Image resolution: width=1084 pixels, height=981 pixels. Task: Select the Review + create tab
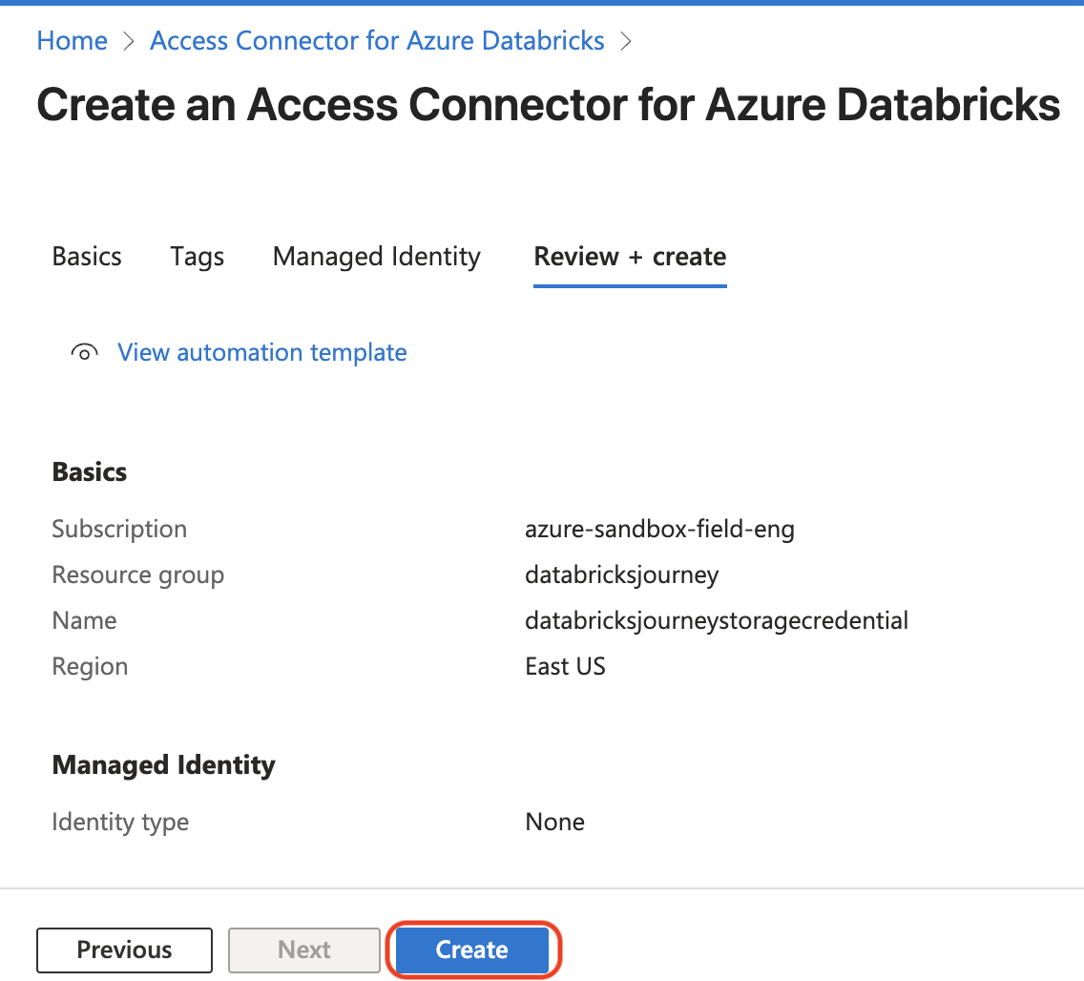(x=630, y=257)
